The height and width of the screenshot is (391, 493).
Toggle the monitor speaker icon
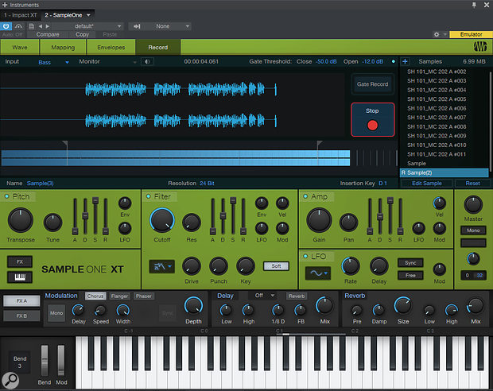(x=147, y=62)
